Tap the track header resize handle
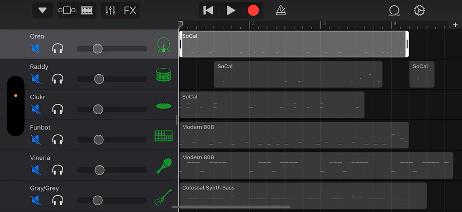The height and width of the screenshot is (212, 462). point(177,120)
